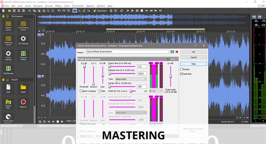266x144 pixels.
Task: Create New file from Import panel
Action: (8, 89)
